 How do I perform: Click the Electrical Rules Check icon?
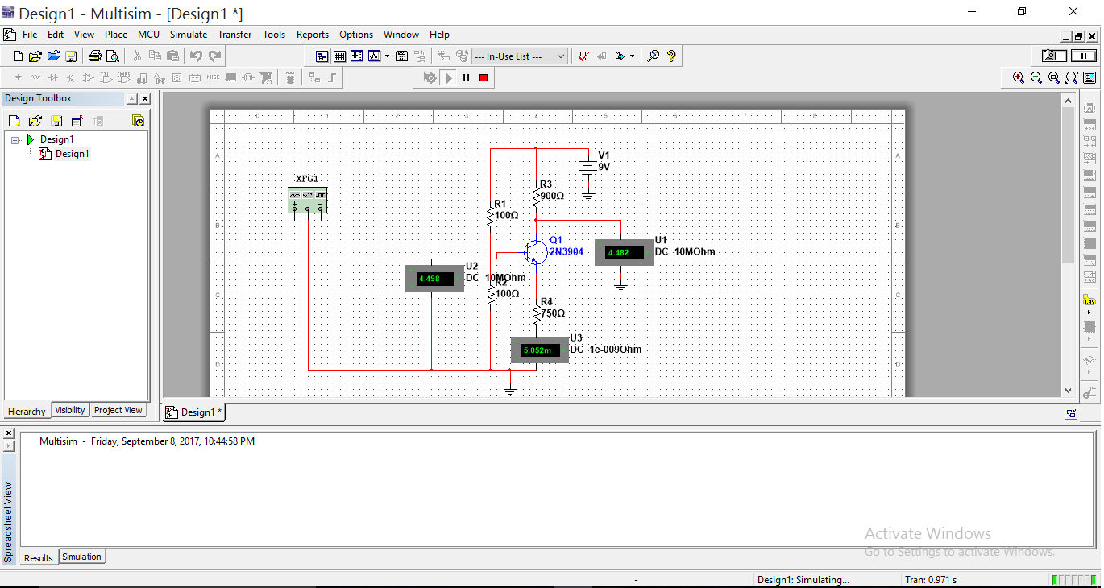[x=583, y=56]
